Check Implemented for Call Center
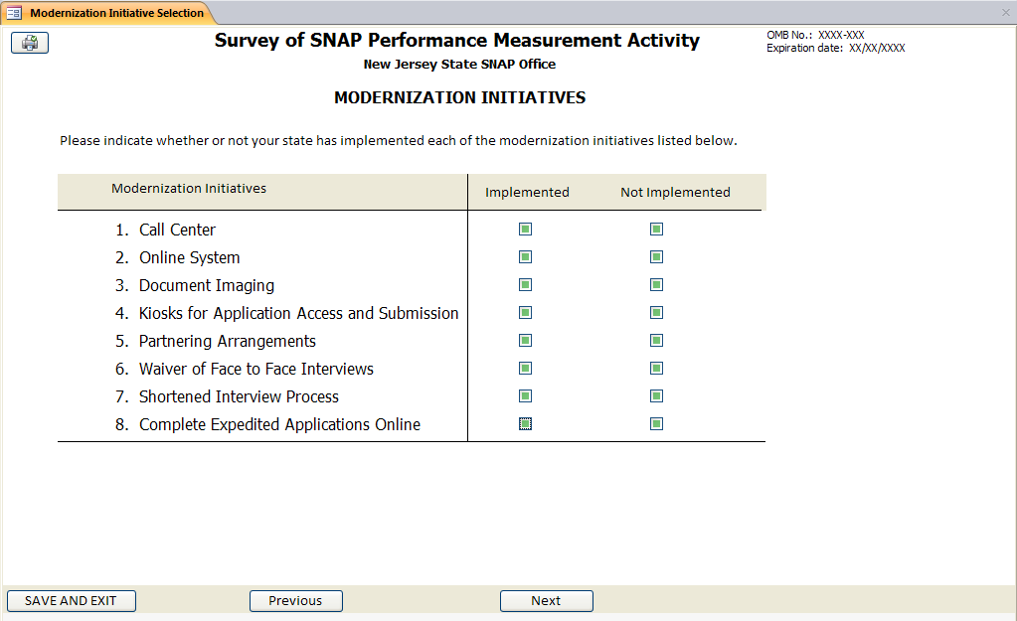1017x621 pixels. click(526, 230)
